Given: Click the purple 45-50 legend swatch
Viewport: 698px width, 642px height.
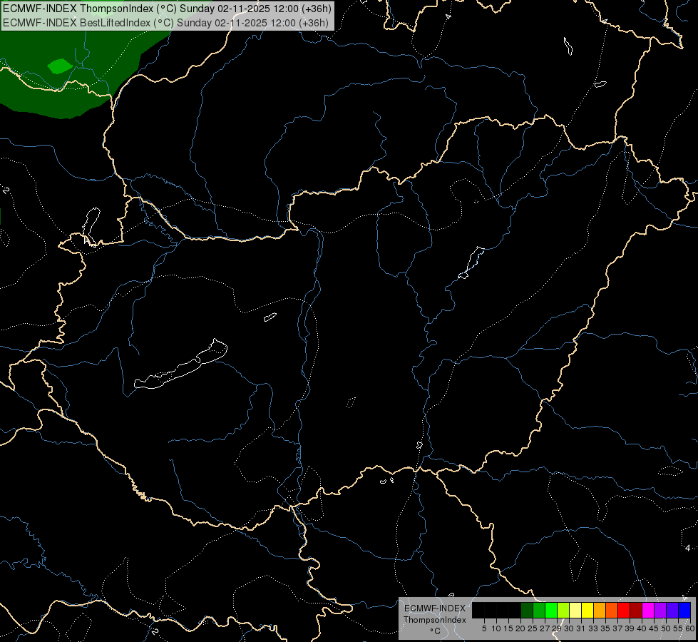Looking at the screenshot, I should (660, 610).
